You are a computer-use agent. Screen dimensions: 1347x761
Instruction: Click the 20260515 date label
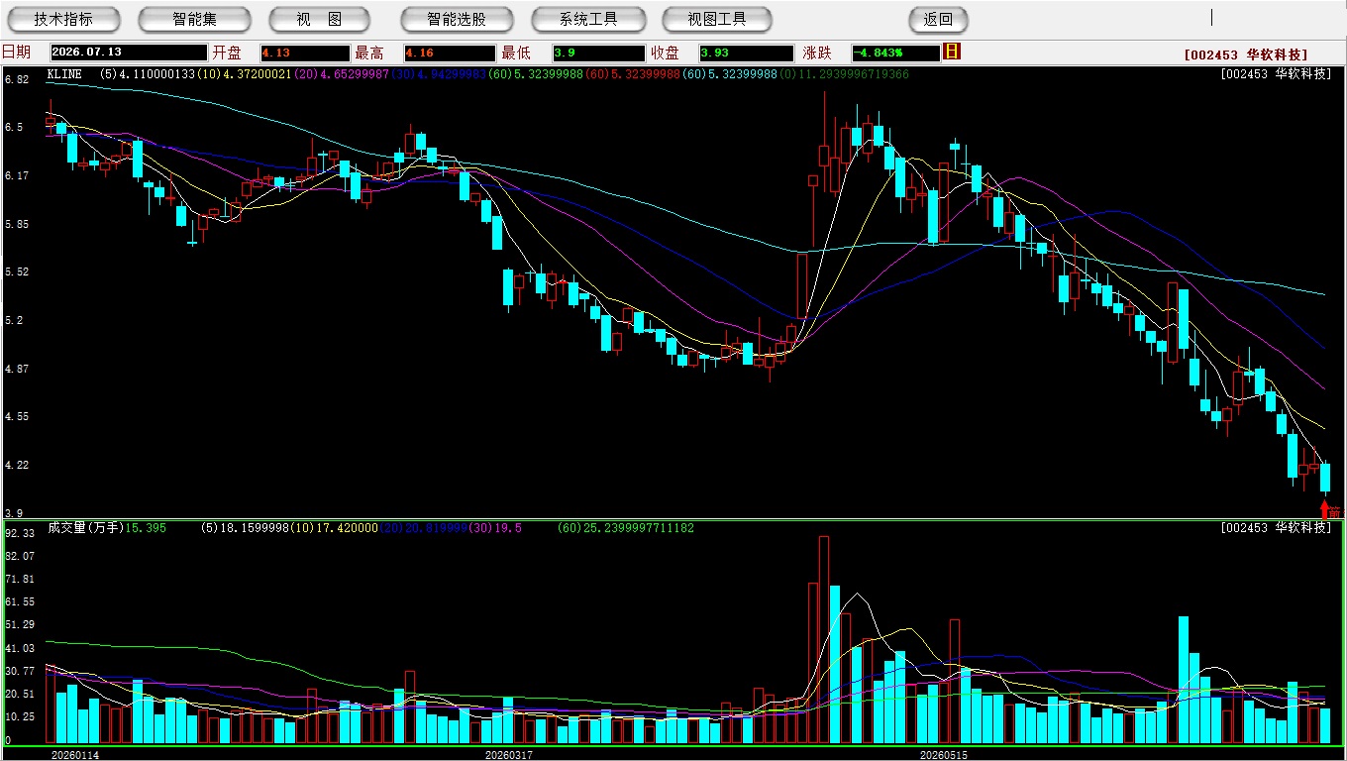point(944,755)
